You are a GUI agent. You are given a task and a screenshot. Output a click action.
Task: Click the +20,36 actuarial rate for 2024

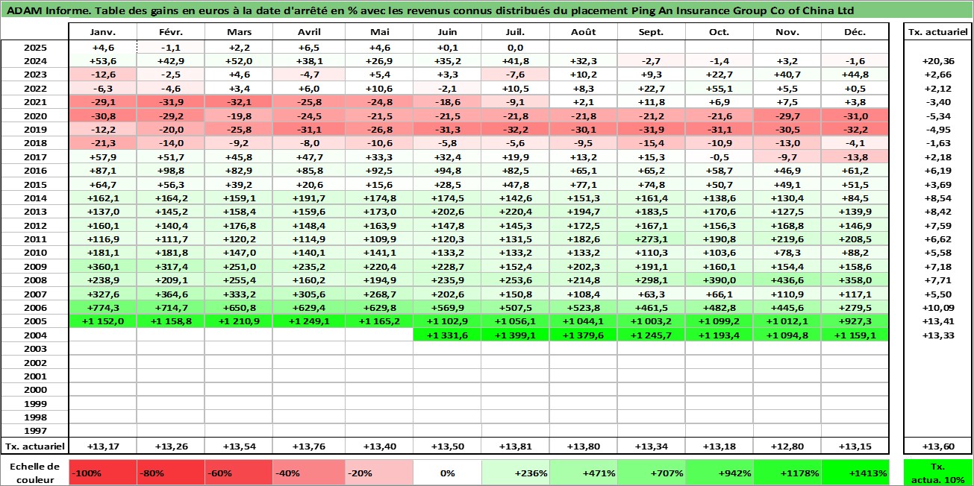938,61
